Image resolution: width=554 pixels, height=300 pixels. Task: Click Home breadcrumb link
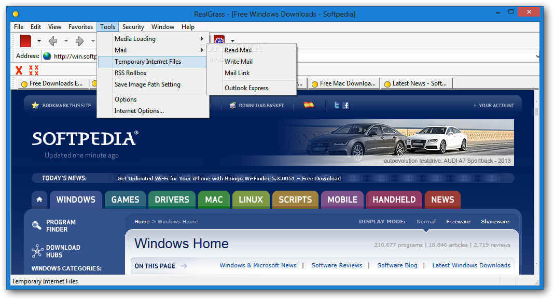[142, 222]
